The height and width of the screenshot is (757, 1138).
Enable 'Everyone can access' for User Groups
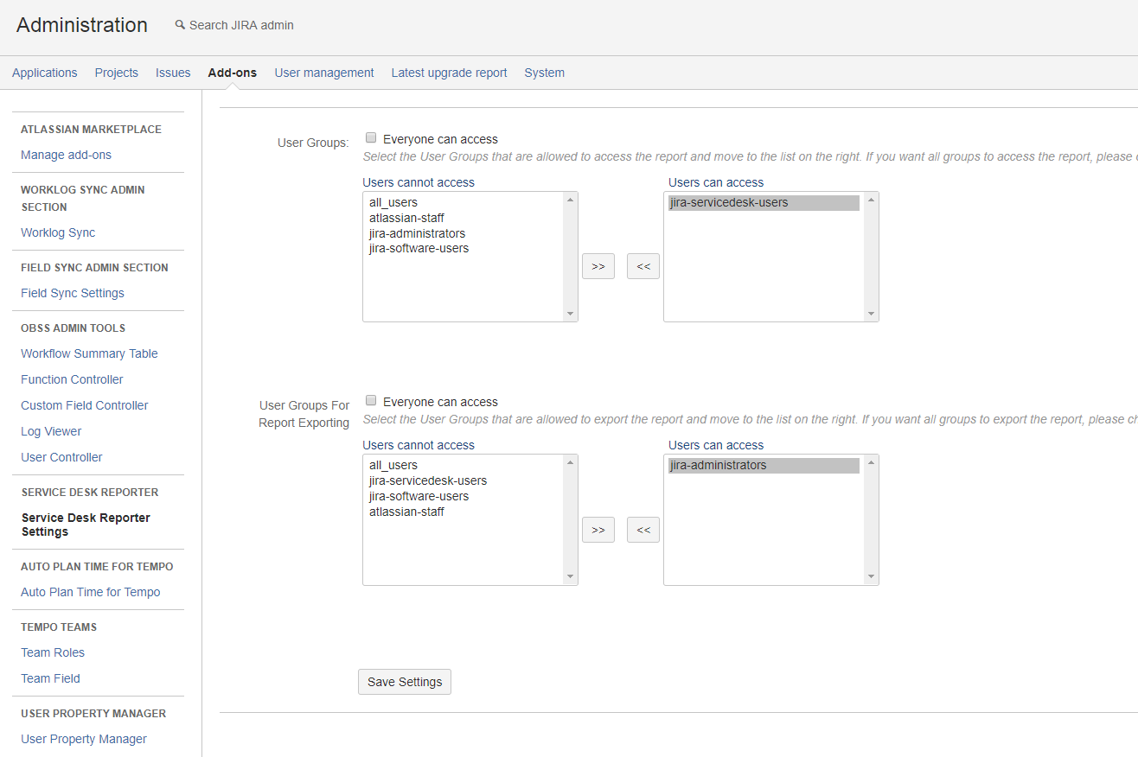click(x=371, y=138)
